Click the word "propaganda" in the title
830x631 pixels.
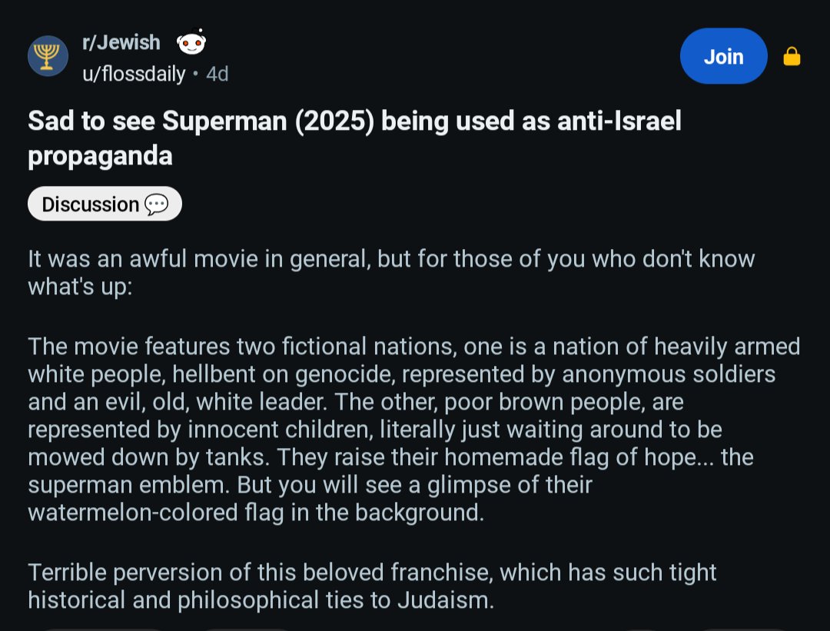coord(100,155)
